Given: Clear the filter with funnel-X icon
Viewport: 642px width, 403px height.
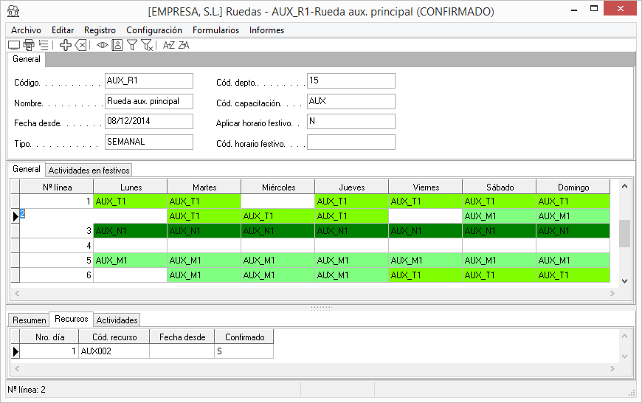Looking at the screenshot, I should 147,45.
